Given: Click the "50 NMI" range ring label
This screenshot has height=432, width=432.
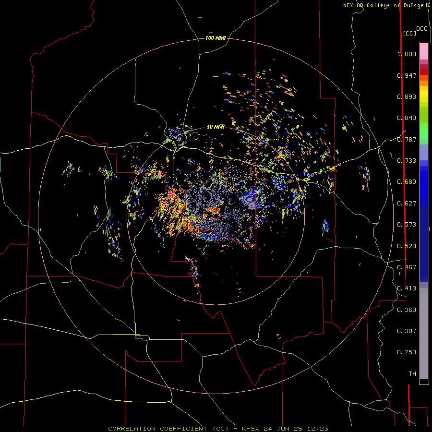Looking at the screenshot, I should click(216, 127).
